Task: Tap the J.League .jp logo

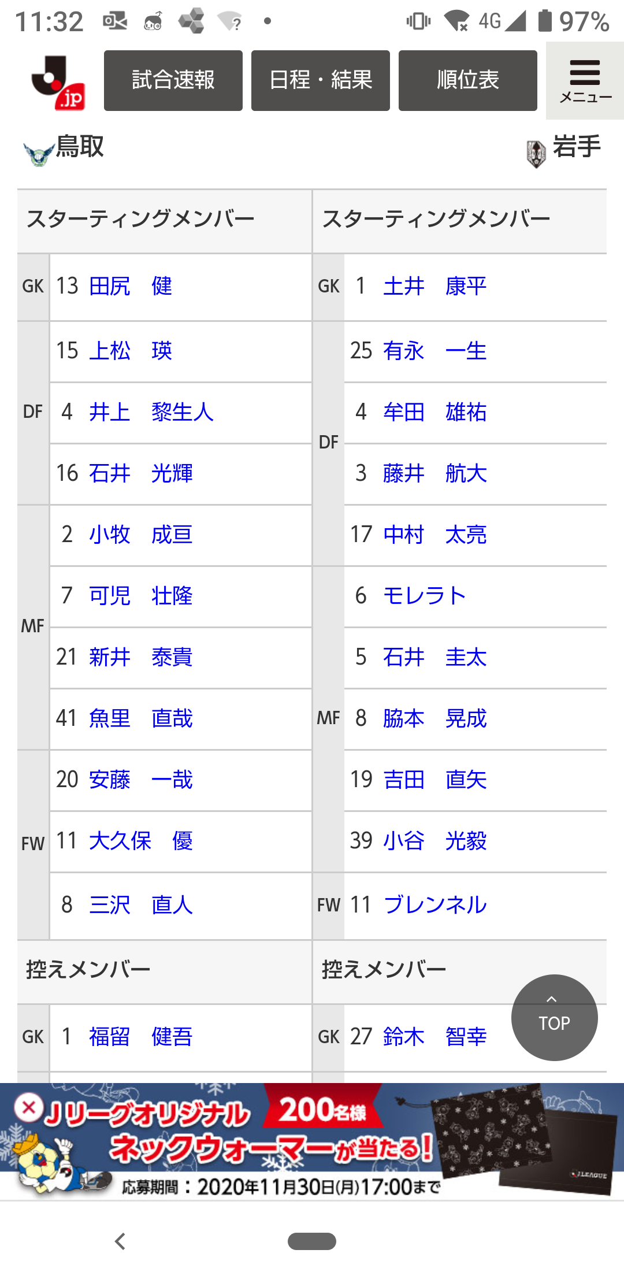Action: pos(58,81)
